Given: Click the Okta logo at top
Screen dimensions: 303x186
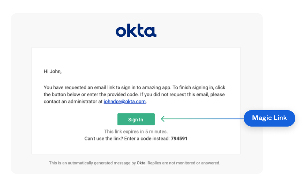Looking at the screenshot, I should pos(136,31).
